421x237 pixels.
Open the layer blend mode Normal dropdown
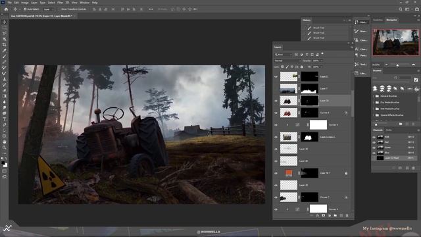pyautogui.click(x=287, y=61)
